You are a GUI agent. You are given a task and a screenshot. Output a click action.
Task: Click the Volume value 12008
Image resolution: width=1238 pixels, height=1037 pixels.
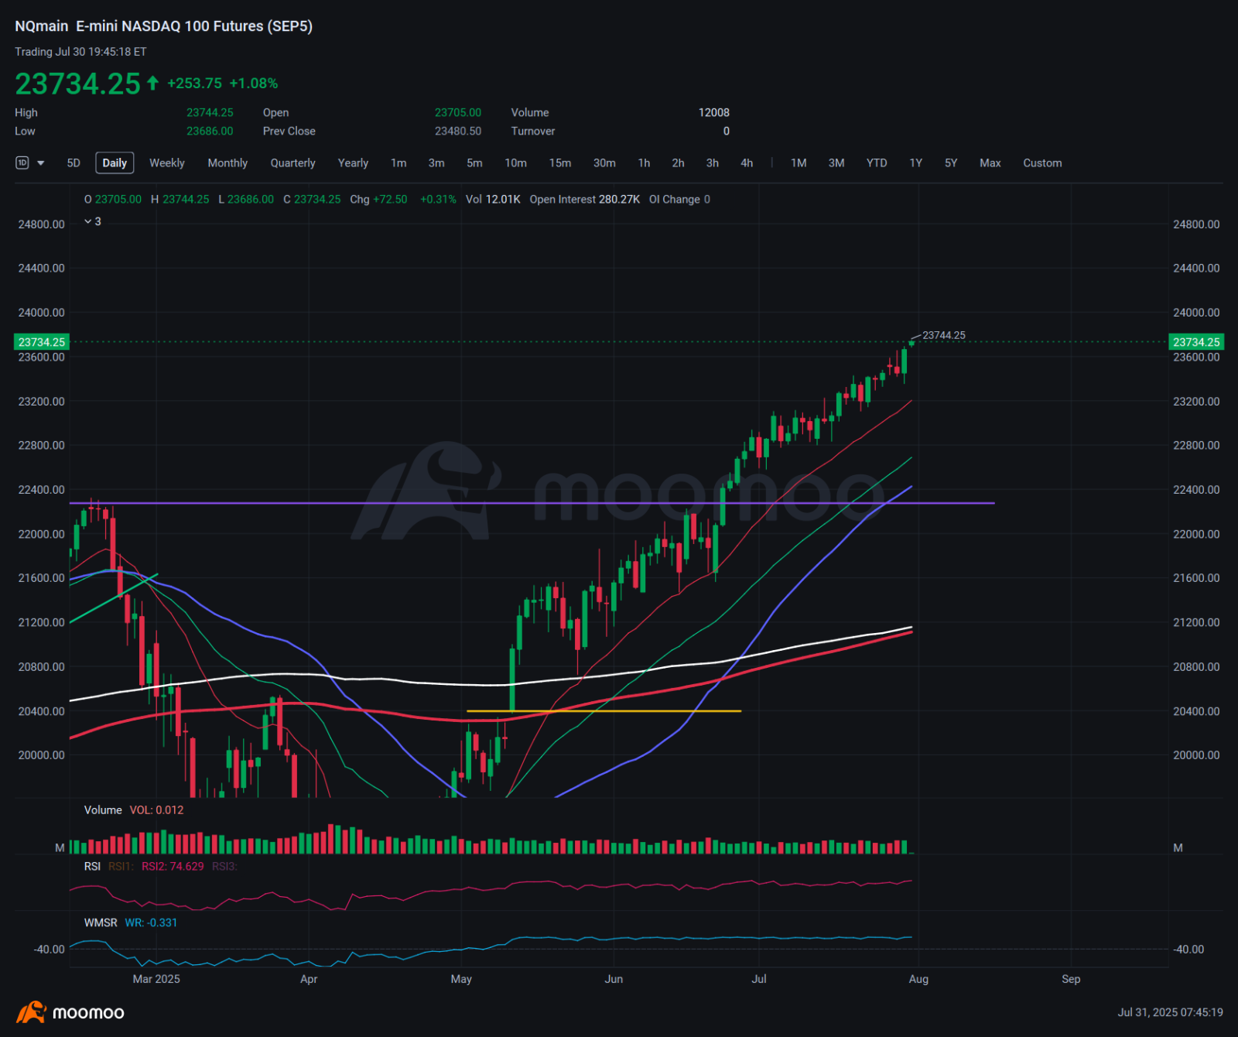point(714,112)
